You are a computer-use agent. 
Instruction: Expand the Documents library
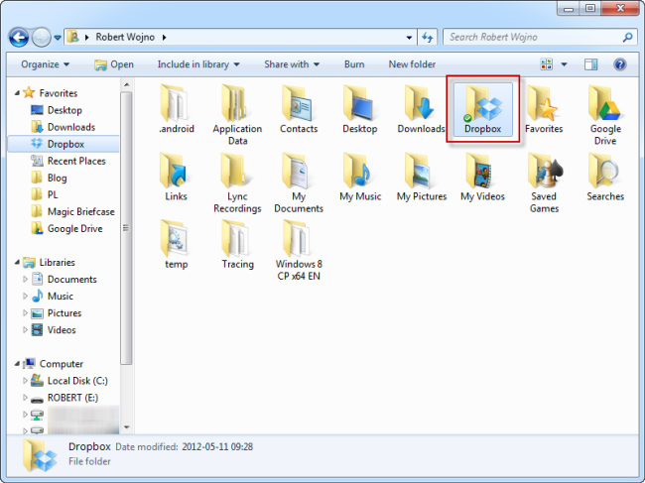pyautogui.click(x=25, y=279)
